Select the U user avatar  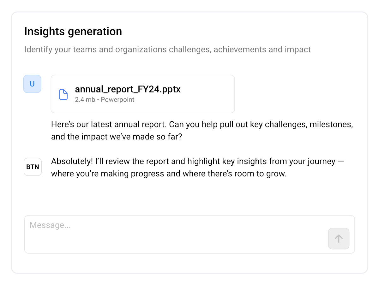pyautogui.click(x=32, y=84)
